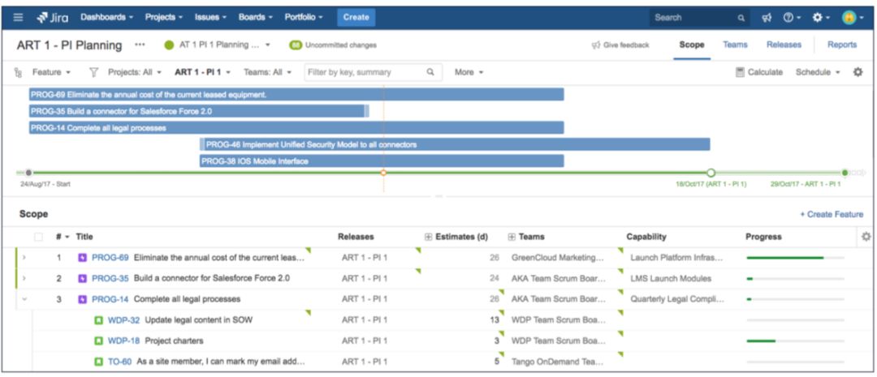
Task: Open the Boards menu
Action: 256,17
